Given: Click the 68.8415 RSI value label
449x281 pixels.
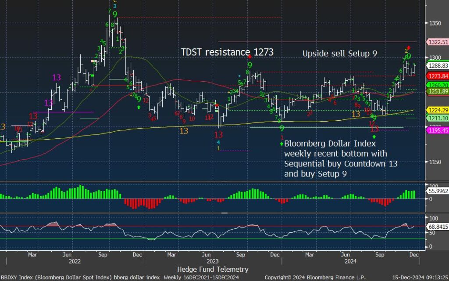Looking at the screenshot, I should pos(437,225).
